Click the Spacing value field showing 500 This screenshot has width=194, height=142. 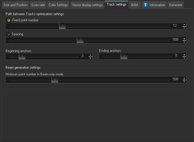(177, 40)
